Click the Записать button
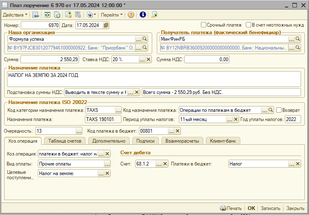 click(270, 208)
